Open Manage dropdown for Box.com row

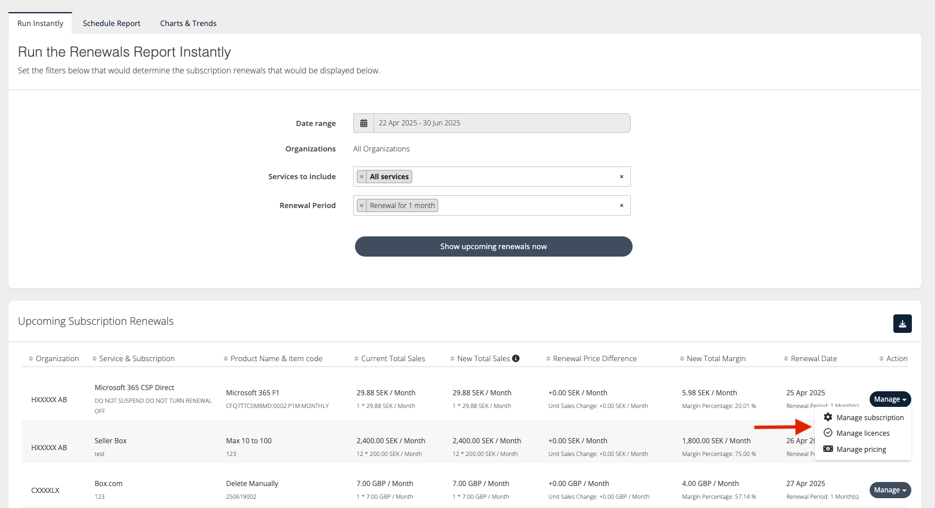[x=890, y=490]
